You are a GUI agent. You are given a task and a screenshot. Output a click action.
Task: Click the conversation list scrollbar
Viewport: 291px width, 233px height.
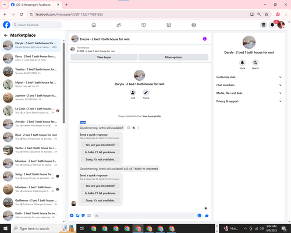pyautogui.click(x=63, y=83)
